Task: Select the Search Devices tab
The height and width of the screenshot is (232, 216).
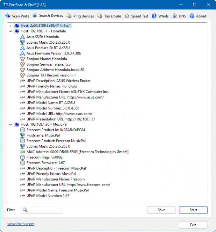Action: [48, 16]
